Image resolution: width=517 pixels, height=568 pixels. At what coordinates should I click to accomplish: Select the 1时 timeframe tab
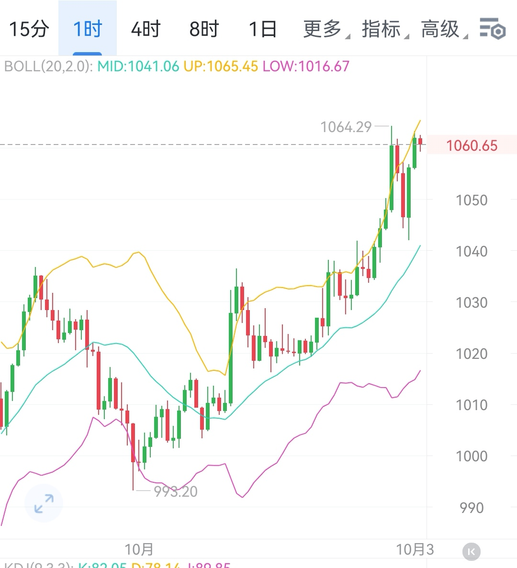pyautogui.click(x=88, y=29)
